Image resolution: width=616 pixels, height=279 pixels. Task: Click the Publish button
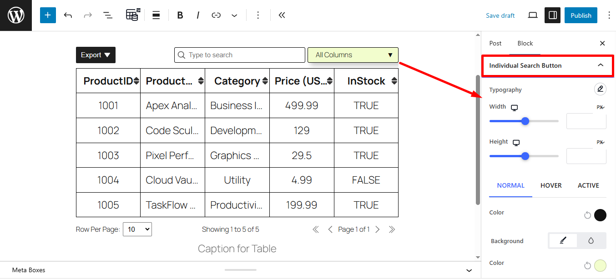(581, 15)
